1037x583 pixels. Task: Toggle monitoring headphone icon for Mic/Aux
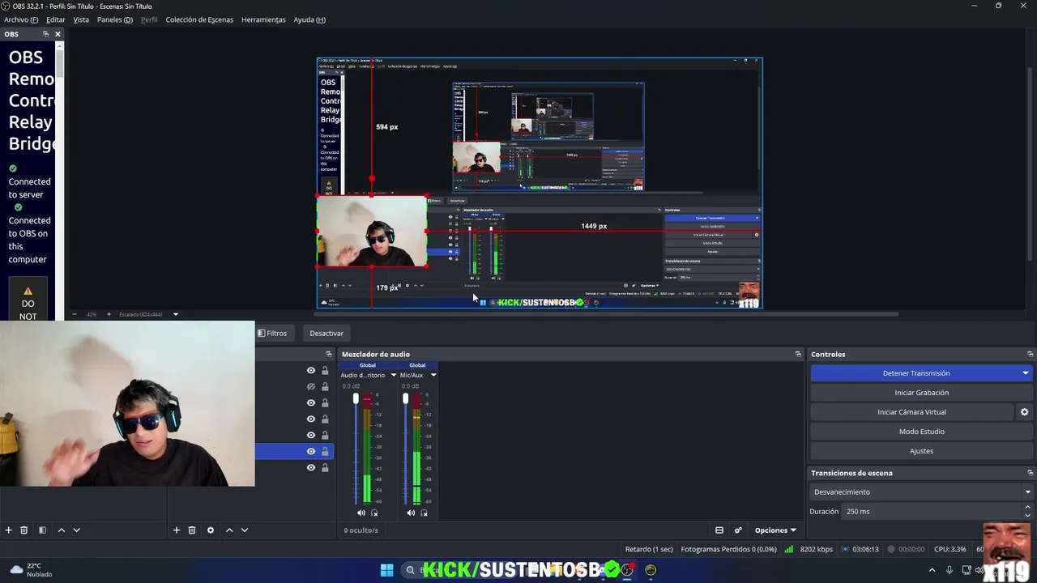click(x=424, y=513)
